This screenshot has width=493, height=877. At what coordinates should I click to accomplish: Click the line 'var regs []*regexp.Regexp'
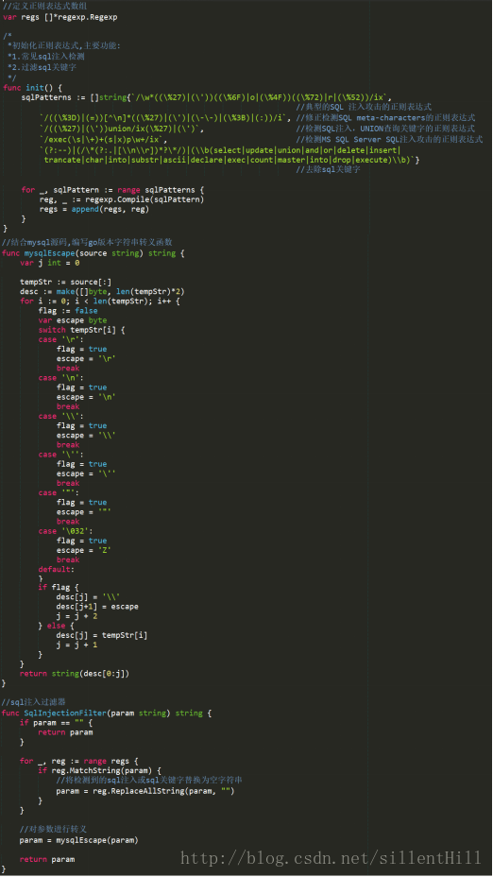click(60, 17)
